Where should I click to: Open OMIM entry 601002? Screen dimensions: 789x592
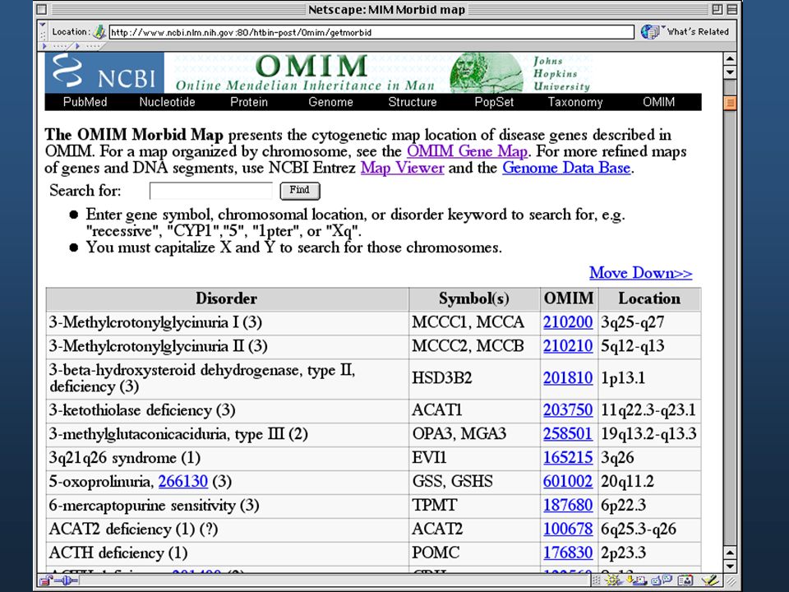coord(568,482)
